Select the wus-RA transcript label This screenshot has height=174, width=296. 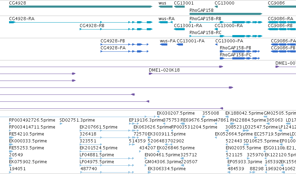[167, 19]
